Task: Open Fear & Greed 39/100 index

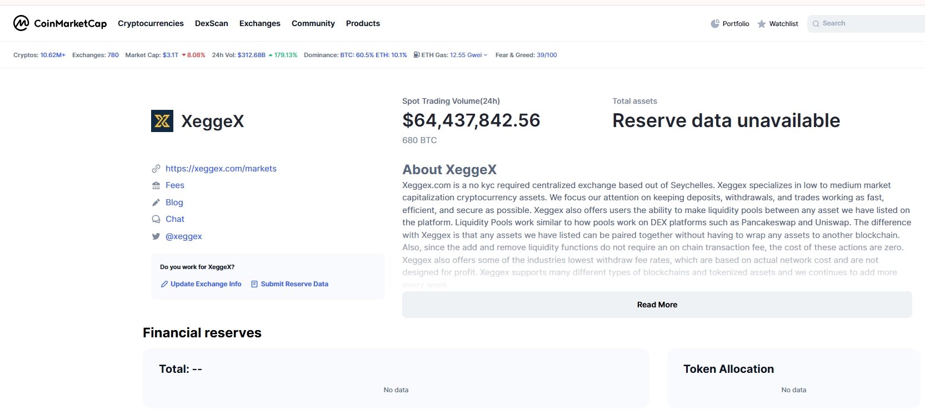Action: click(x=547, y=55)
